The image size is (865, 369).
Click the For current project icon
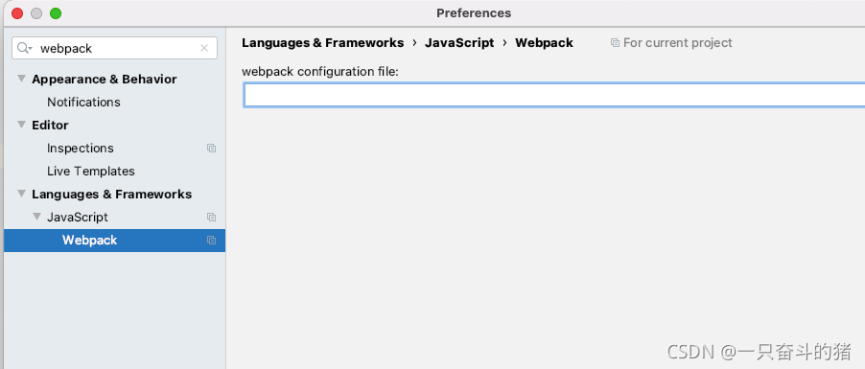[x=615, y=43]
